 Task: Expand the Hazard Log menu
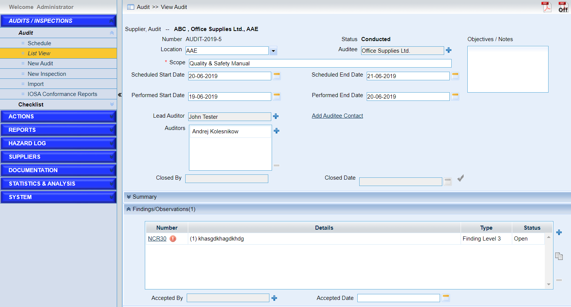[x=58, y=143]
